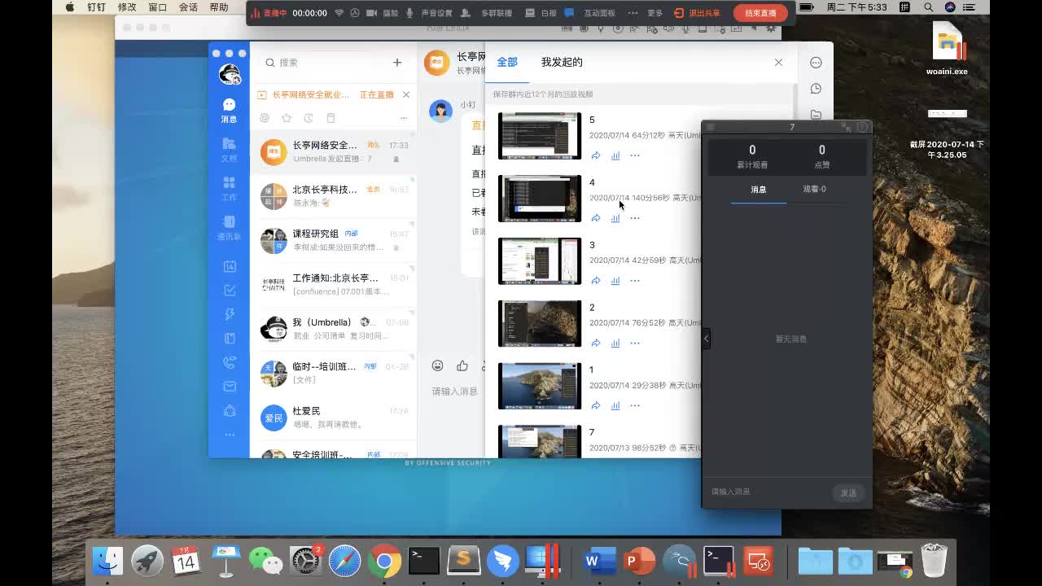Image resolution: width=1042 pixels, height=586 pixels.
Task: Open multi-group broadcast (多群联播)
Action: point(487,13)
